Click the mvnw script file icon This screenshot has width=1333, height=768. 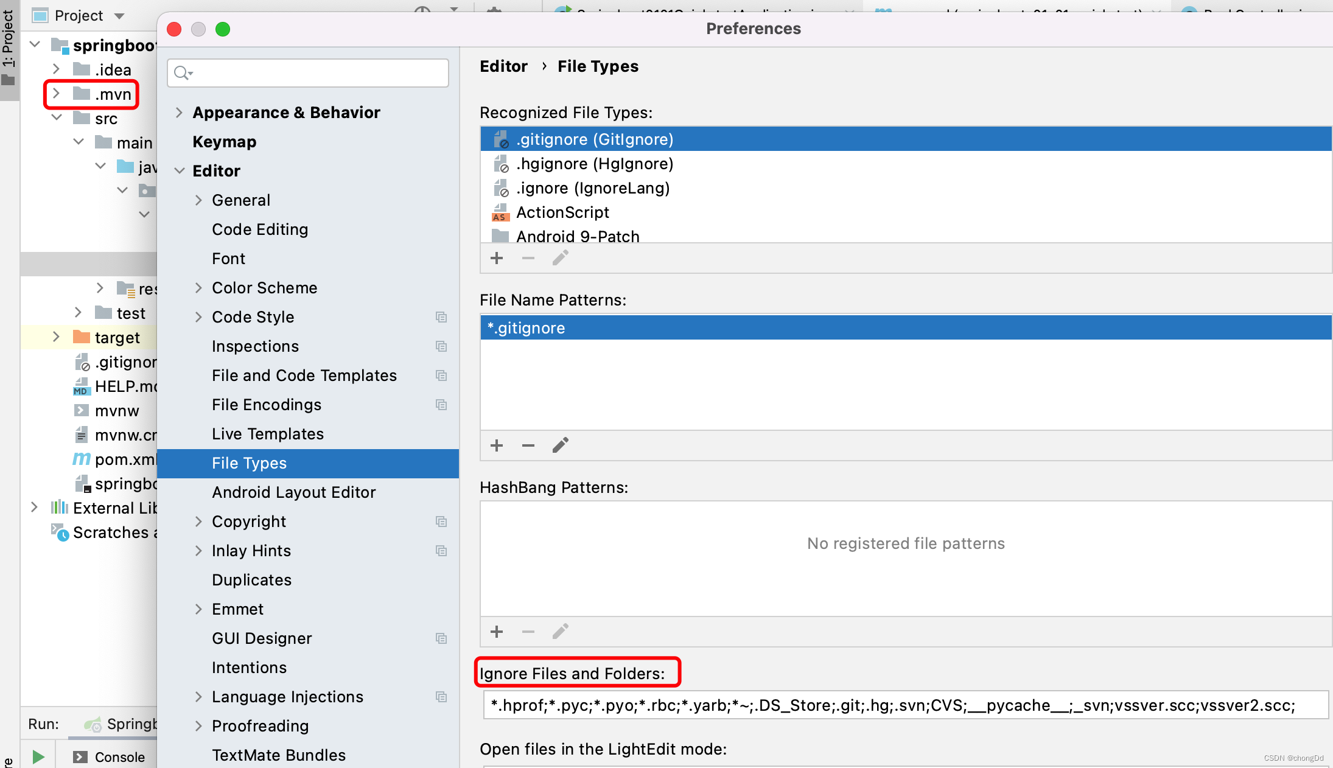pyautogui.click(x=81, y=411)
